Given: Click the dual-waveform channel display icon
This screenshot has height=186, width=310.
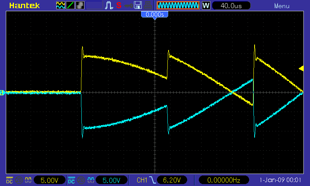Looking at the screenshot, I should tap(60, 5).
